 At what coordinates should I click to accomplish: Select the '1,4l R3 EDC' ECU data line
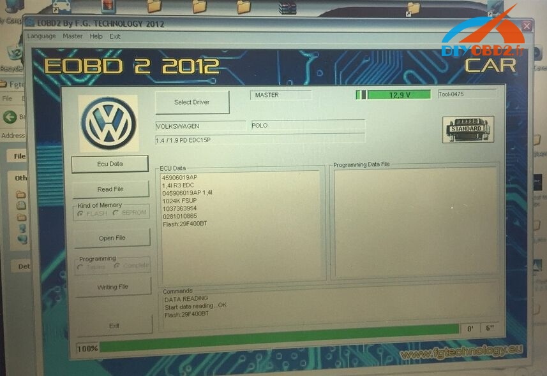(x=178, y=185)
